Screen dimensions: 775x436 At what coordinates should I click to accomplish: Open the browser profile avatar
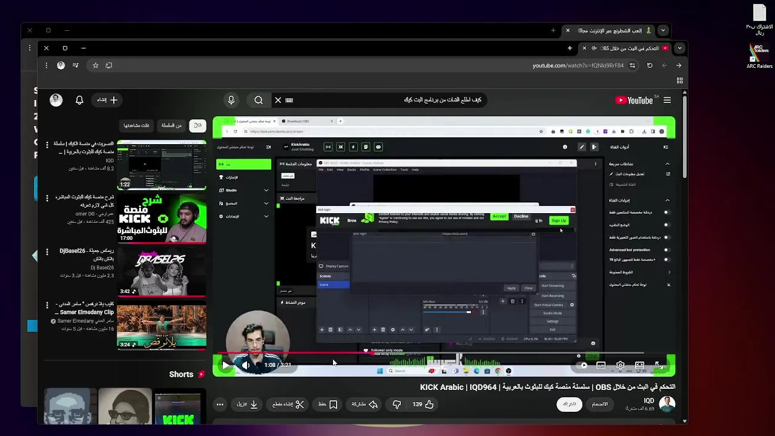click(x=61, y=65)
